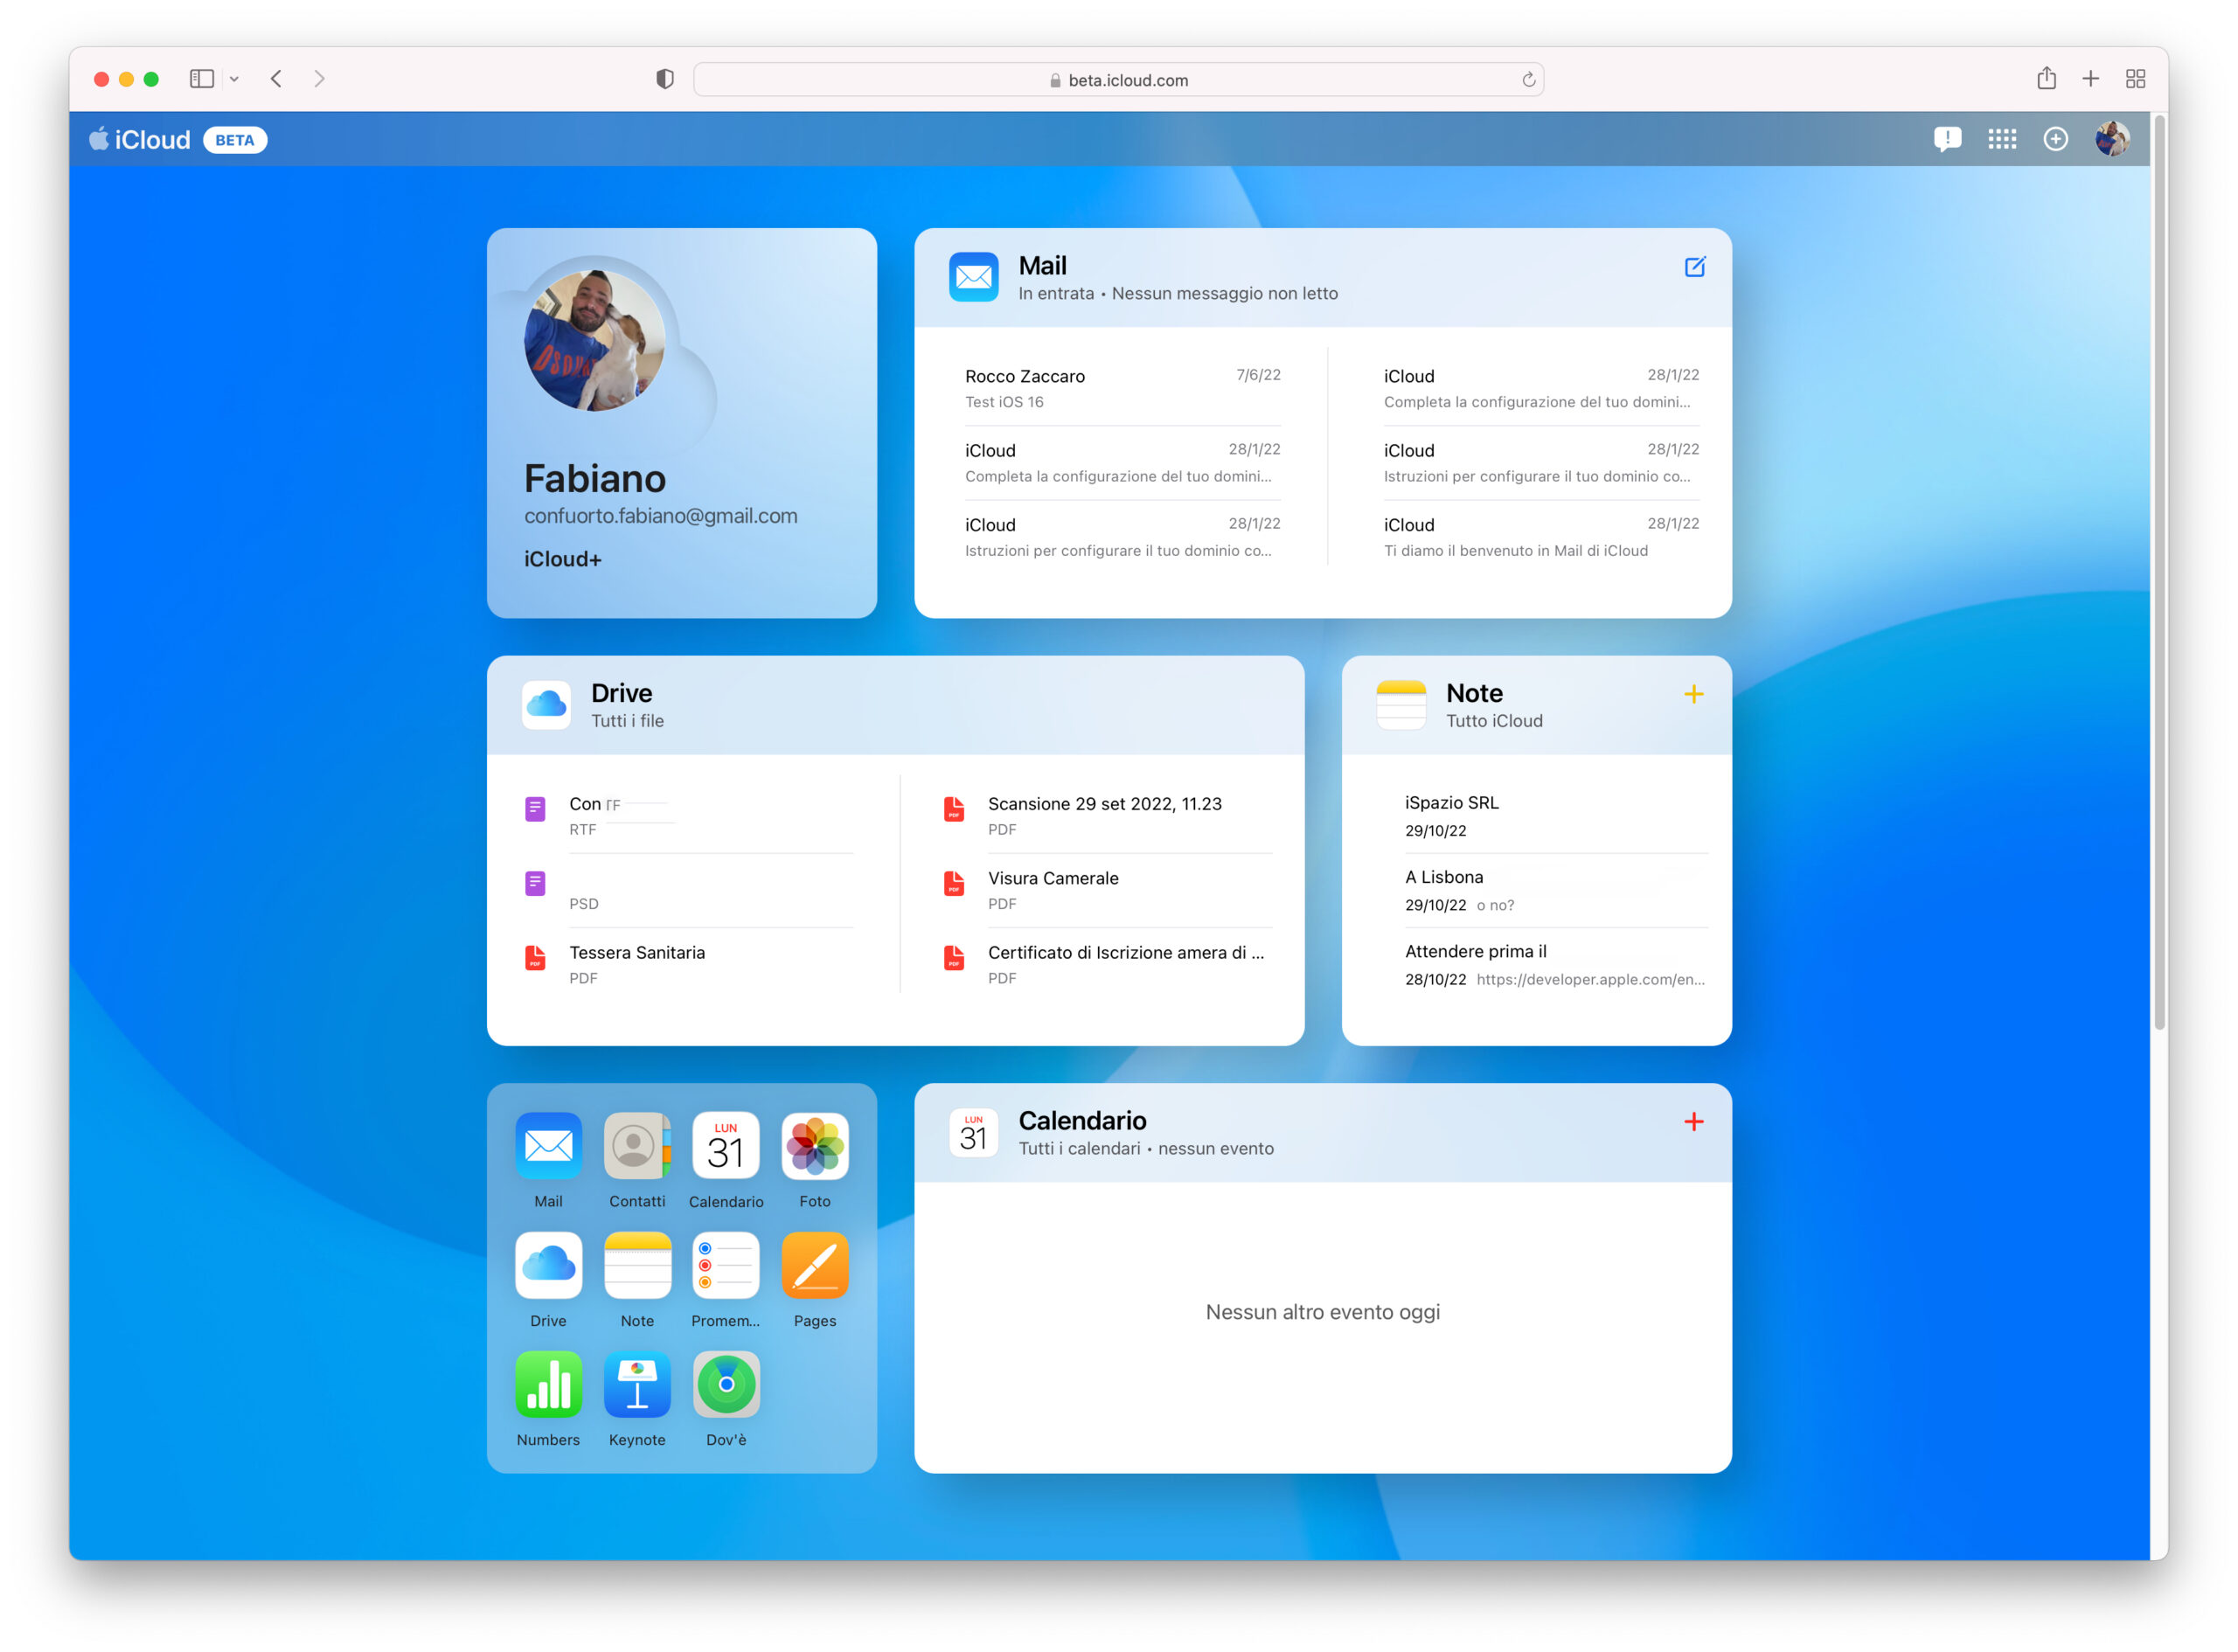Open the Contatti app icon
This screenshot has height=1652, width=2238.
(x=637, y=1146)
